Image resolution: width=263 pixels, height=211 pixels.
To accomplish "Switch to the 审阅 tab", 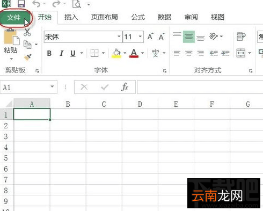I will (191, 17).
